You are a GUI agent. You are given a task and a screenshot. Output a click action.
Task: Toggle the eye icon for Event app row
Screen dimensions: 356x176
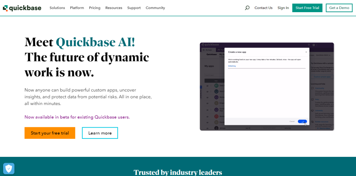pos(207,122)
